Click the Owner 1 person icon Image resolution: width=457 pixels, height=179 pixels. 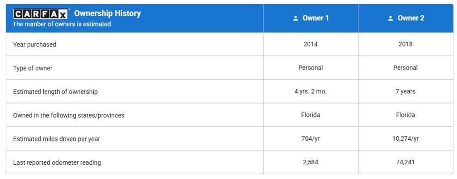(x=295, y=18)
